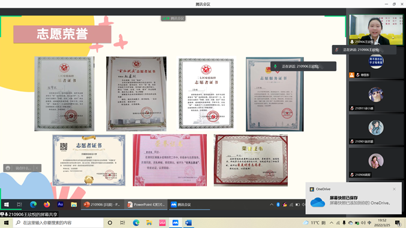Click the OneDrive cloud notification icon

[317, 202]
